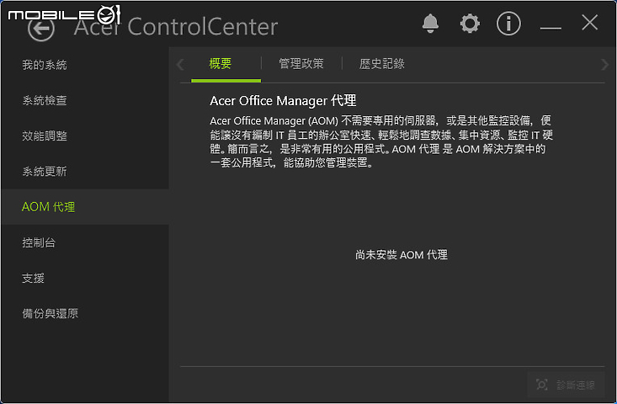
Task: Go to 效能調整 in the sidebar
Action: 85,136
